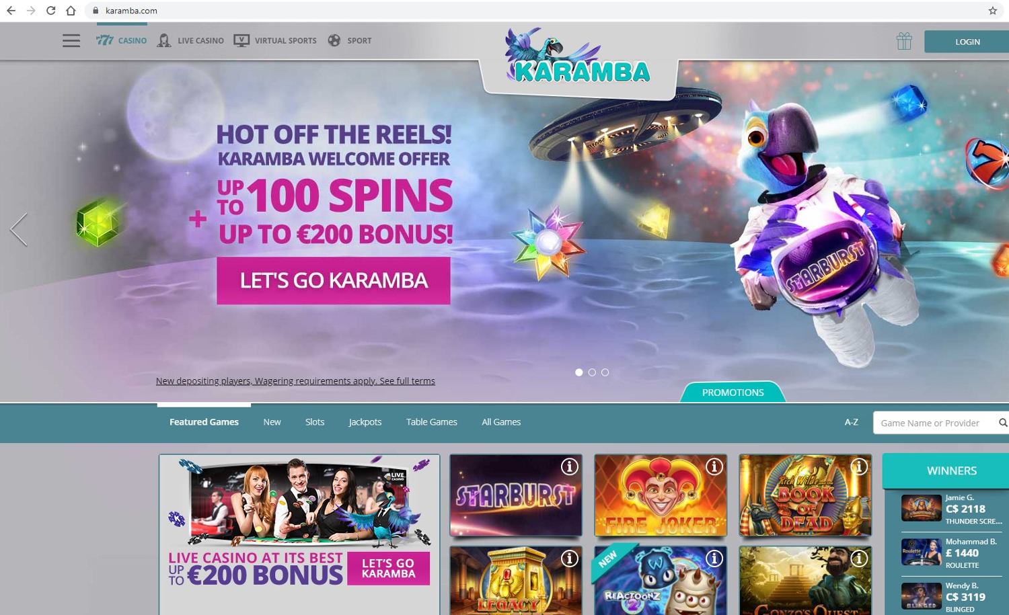Show info for Book of Dead

859,466
